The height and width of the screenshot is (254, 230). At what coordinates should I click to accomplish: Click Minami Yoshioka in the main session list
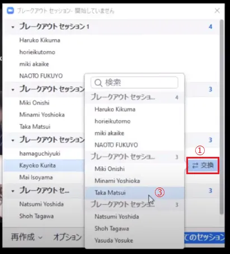[42, 114]
